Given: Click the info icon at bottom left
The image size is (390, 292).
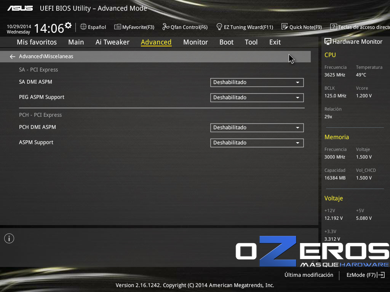Looking at the screenshot, I should [9, 239].
